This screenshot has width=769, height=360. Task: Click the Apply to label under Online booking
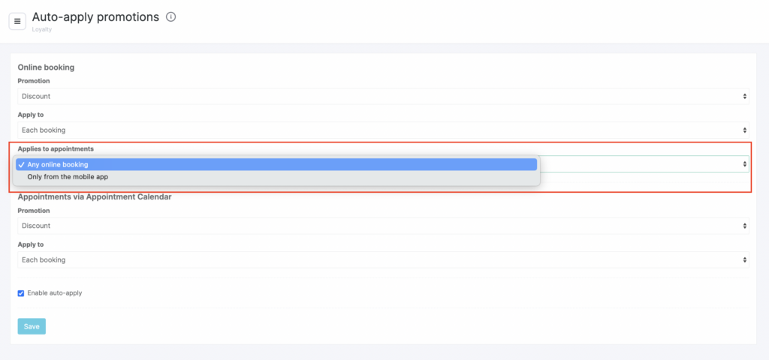click(x=31, y=115)
